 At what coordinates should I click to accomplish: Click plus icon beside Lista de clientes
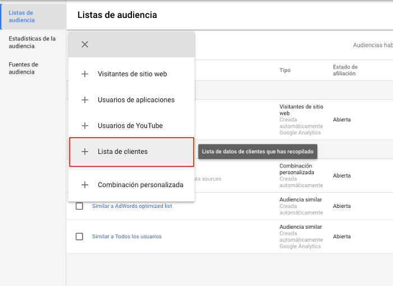[85, 152]
